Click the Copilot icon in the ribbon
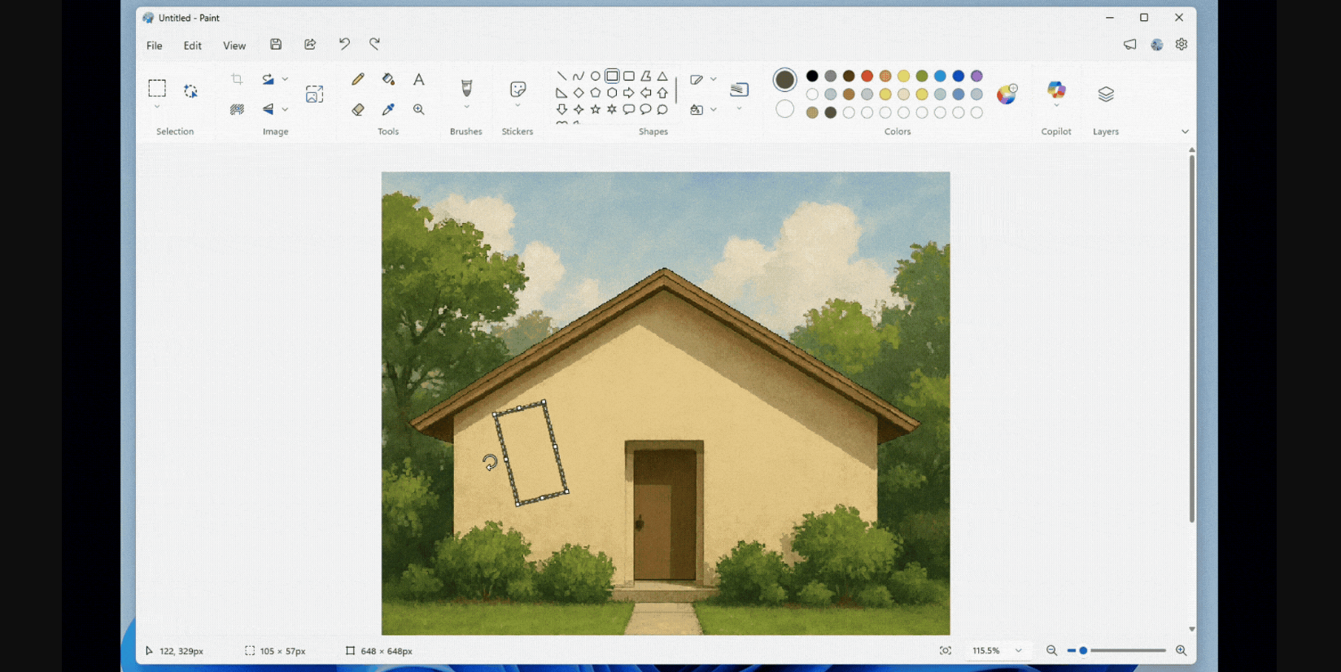This screenshot has height=672, width=1341. pyautogui.click(x=1056, y=89)
